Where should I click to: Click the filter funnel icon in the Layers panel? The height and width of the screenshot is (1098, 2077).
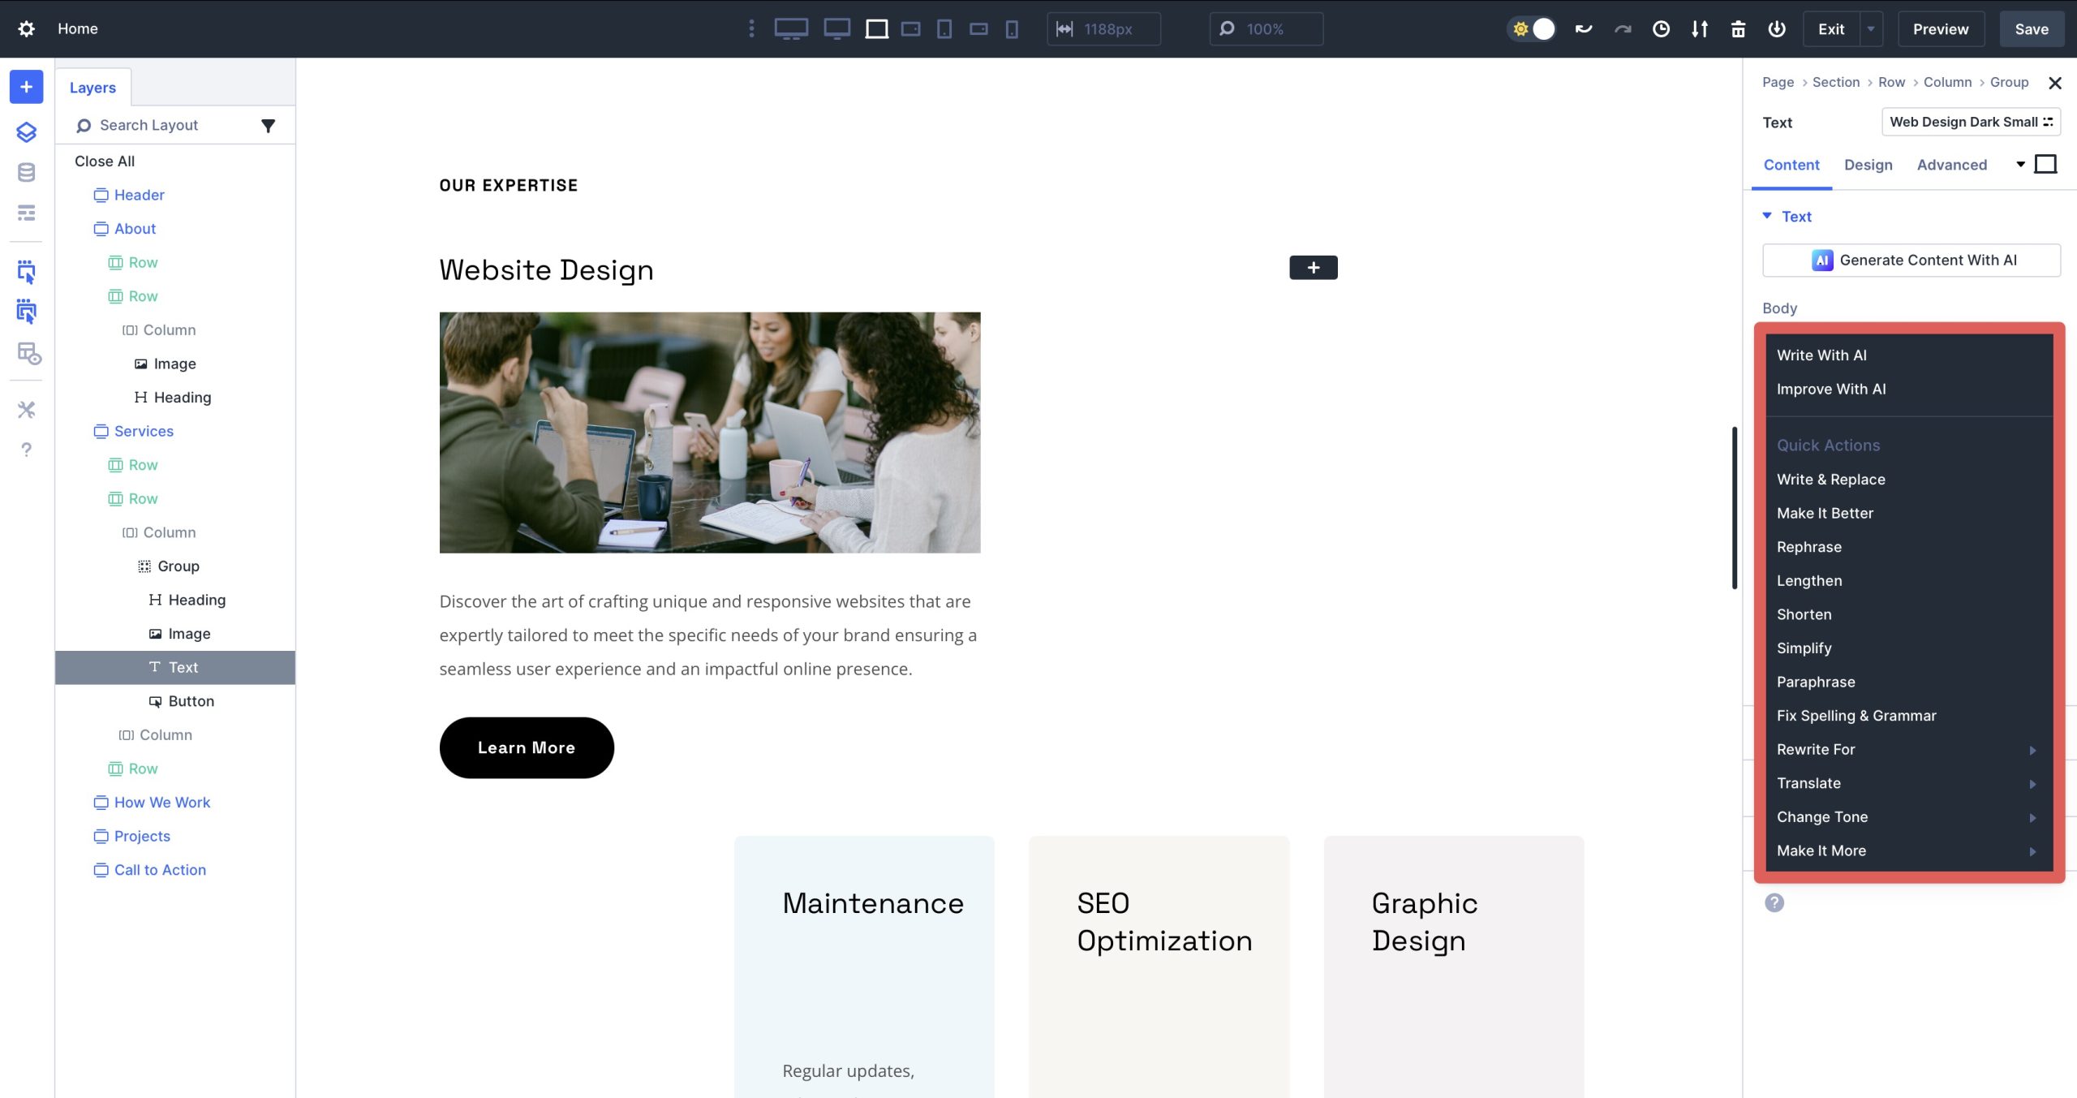click(269, 125)
